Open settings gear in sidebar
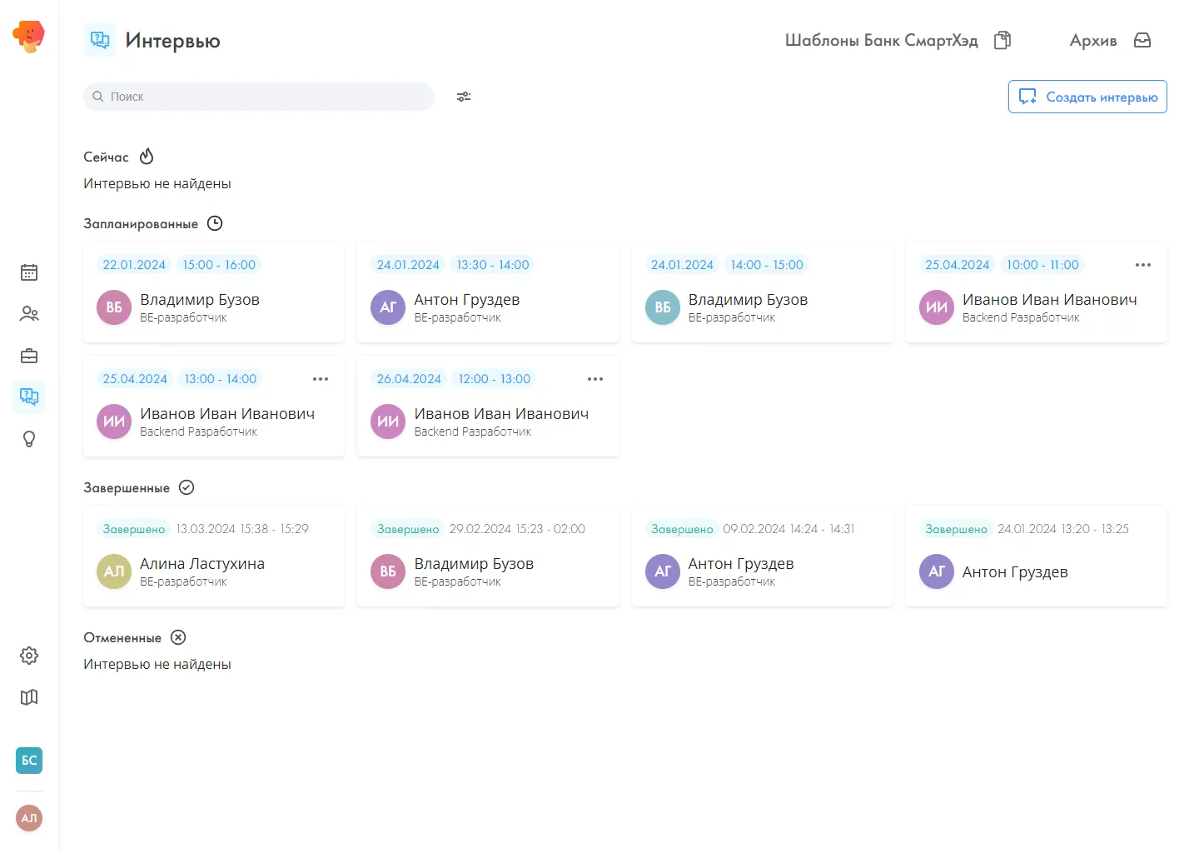The width and height of the screenshot is (1199, 853). tap(29, 656)
